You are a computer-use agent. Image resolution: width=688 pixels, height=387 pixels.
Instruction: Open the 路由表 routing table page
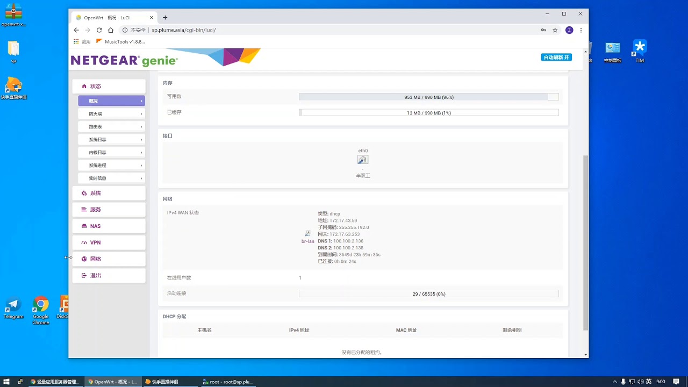coord(111,127)
